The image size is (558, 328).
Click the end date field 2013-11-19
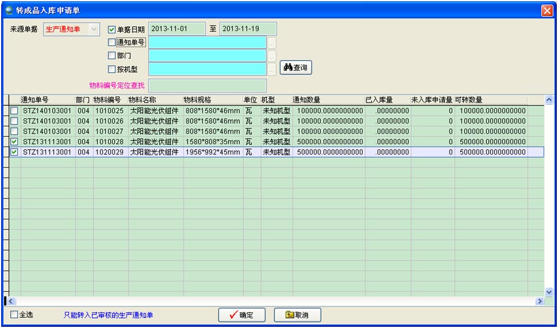coord(248,29)
